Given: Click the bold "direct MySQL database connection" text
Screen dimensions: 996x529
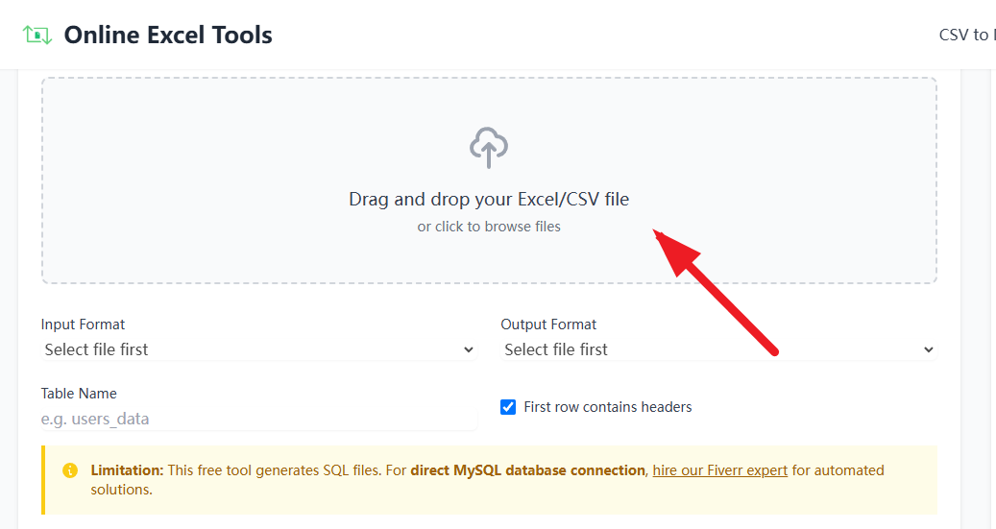Looking at the screenshot, I should click(527, 470).
